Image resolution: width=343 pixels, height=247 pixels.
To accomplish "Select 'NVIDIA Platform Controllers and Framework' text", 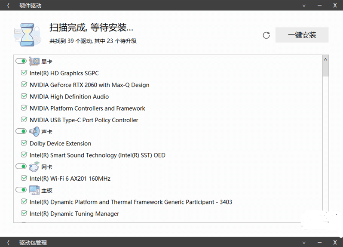I will pyautogui.click(x=87, y=108).
